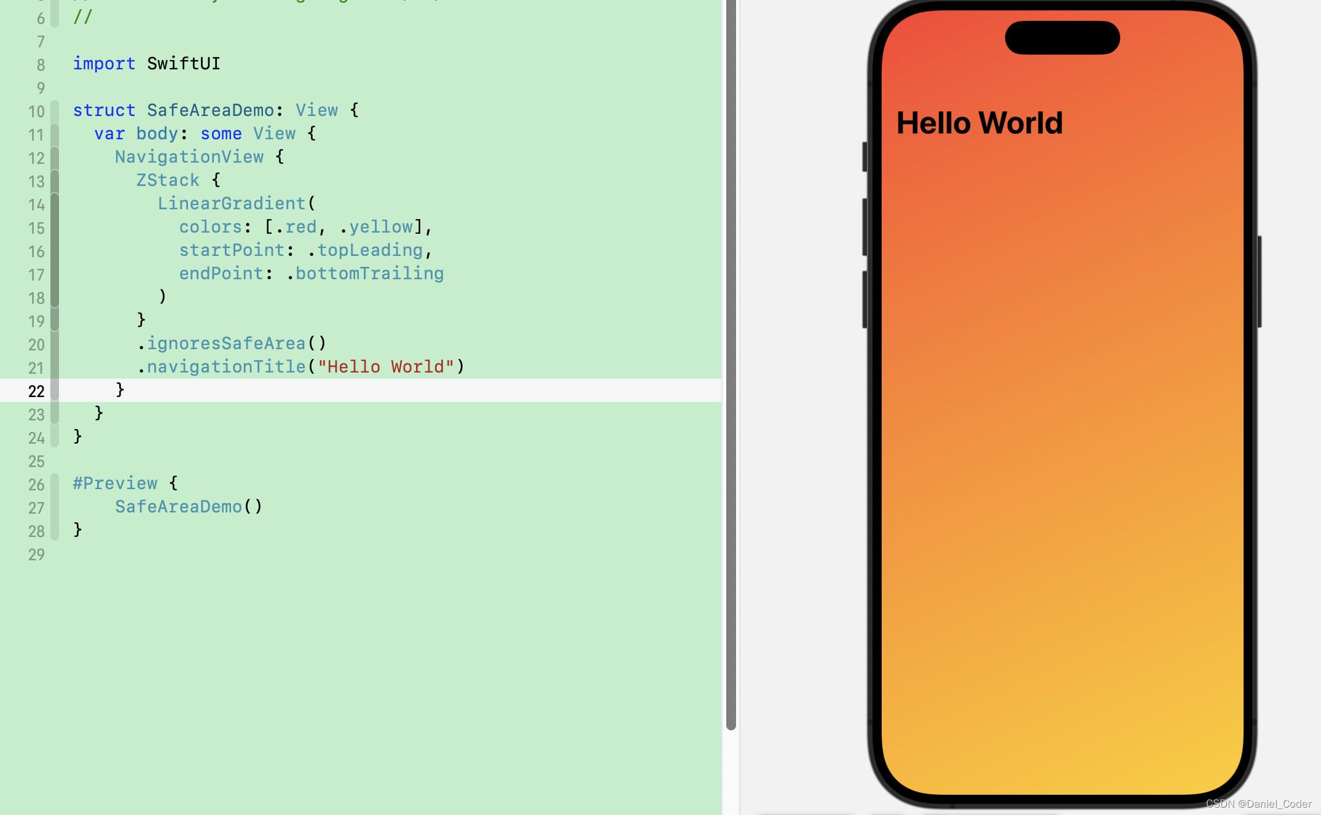Select the SafeAreaDemo struct declaration
This screenshot has width=1321, height=815.
point(215,109)
